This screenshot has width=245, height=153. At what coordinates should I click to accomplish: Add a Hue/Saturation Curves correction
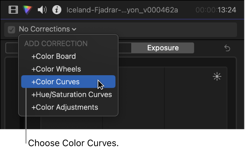point(71,95)
